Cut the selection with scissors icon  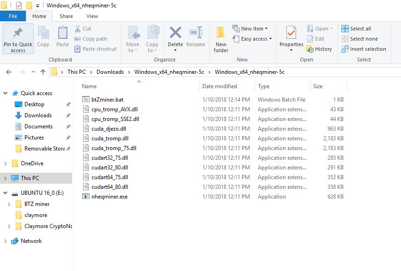(83, 29)
